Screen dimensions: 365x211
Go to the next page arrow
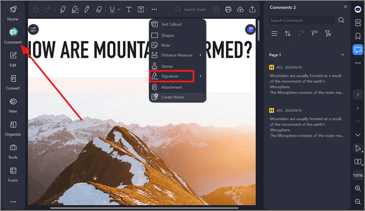358,135
